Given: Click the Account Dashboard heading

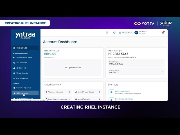Looking at the screenshot, I should 60,42.
